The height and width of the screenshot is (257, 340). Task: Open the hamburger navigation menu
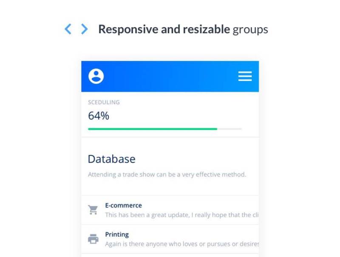click(x=245, y=77)
